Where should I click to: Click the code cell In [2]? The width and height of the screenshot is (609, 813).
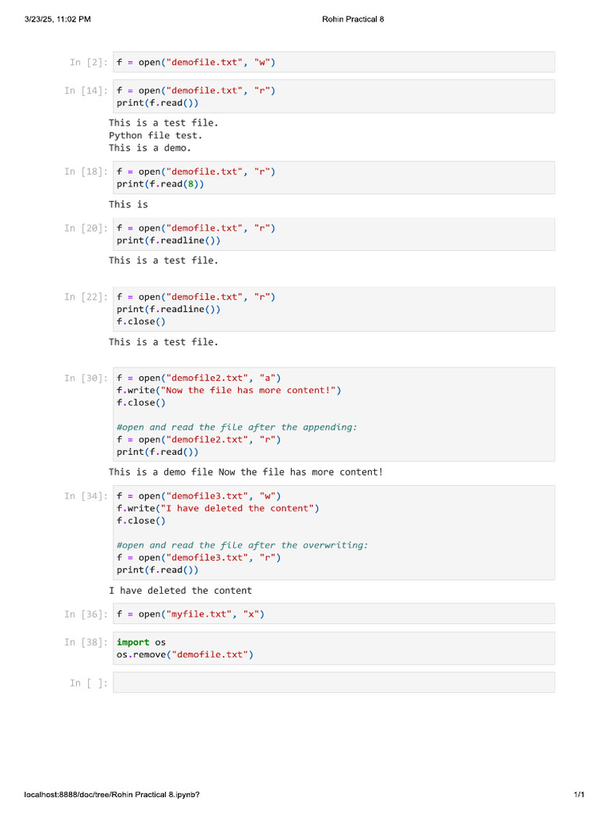334,62
